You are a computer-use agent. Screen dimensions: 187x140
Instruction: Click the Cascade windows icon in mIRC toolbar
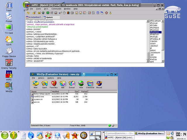[102, 13]
